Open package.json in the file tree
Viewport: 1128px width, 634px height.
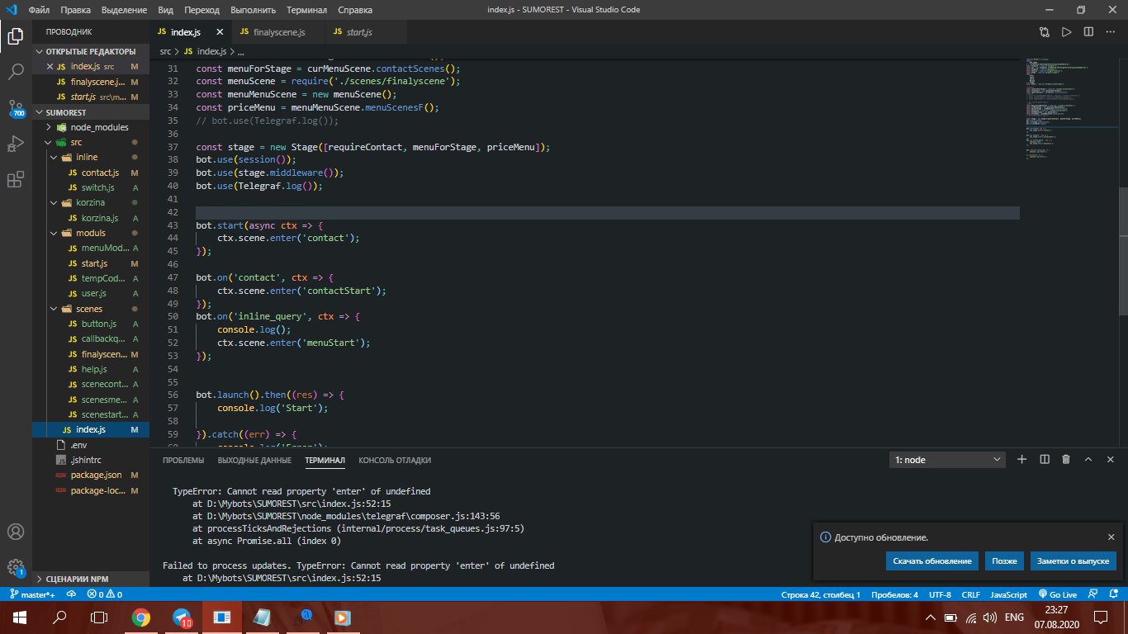91,475
